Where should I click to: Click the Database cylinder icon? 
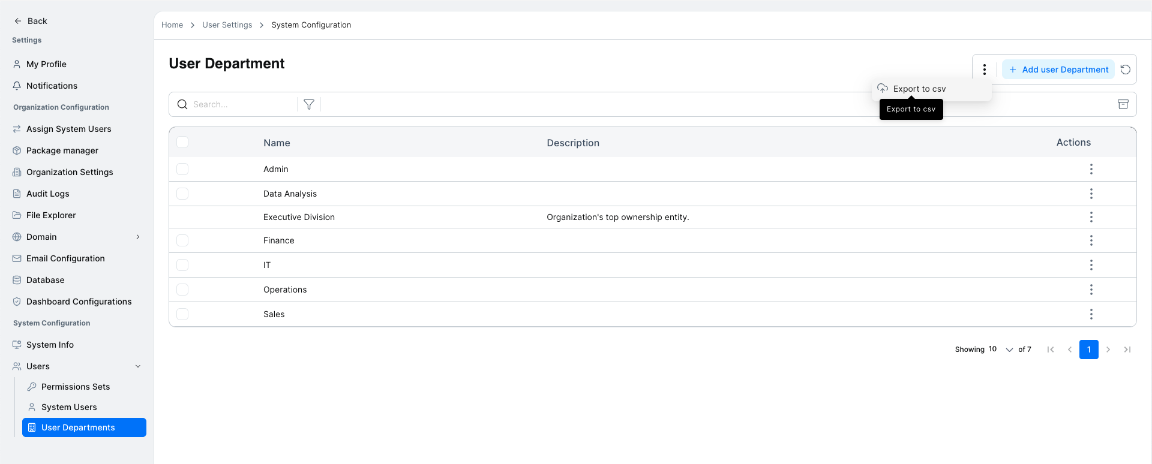coord(17,280)
